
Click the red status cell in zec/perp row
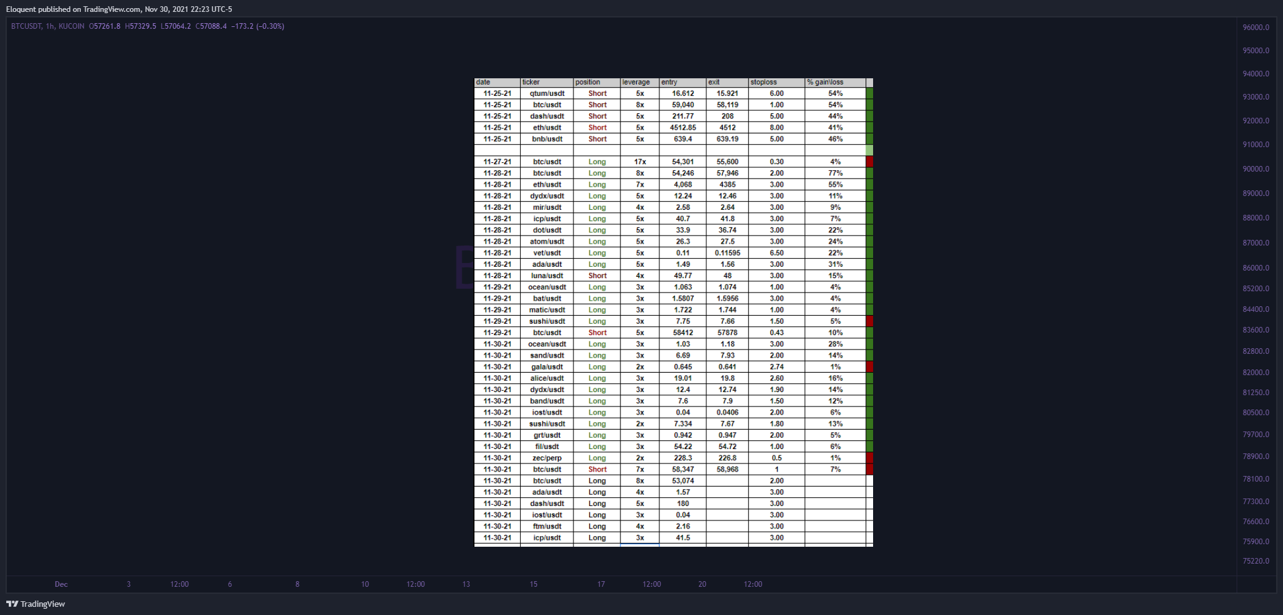point(869,458)
